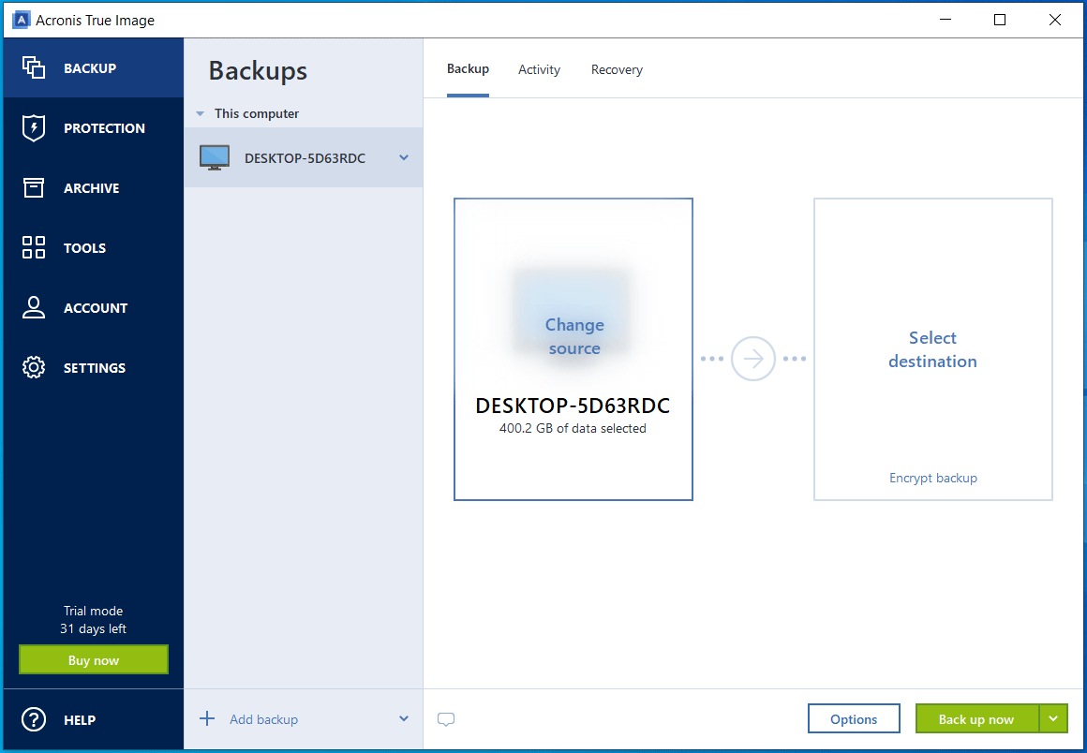This screenshot has width=1087, height=753.
Task: Maximize the Acronis True Image window
Action: [1000, 20]
